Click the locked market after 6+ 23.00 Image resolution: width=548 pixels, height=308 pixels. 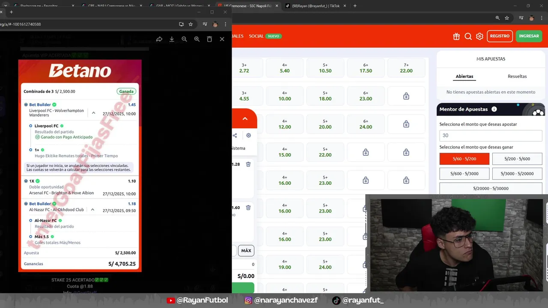(x=406, y=96)
